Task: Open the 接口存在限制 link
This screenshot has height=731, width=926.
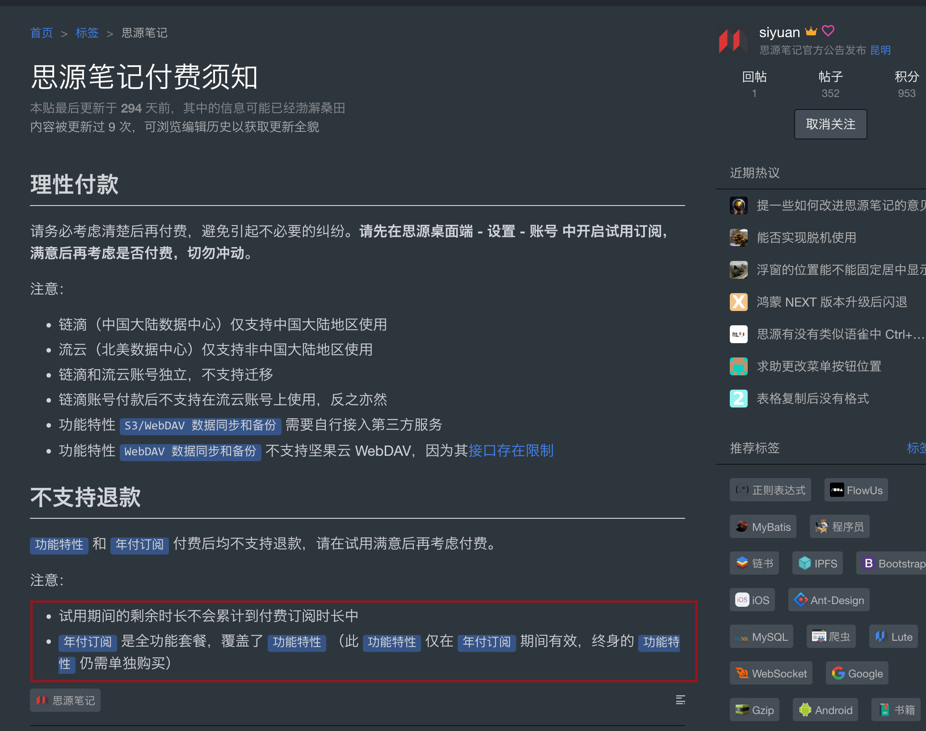Action: tap(511, 450)
